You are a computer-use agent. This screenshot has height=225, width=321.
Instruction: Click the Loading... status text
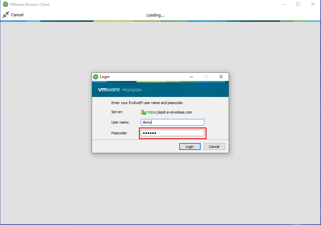[x=155, y=15]
